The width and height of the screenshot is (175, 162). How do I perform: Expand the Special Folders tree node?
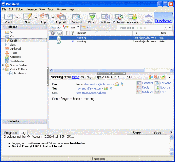tap(3, 65)
